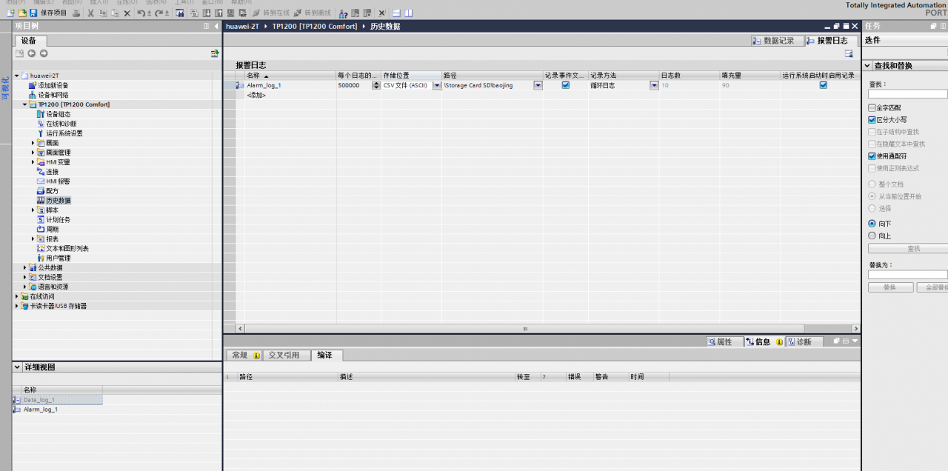Click the 查找 search text input field
Image resolution: width=948 pixels, height=471 pixels.
pyautogui.click(x=907, y=94)
